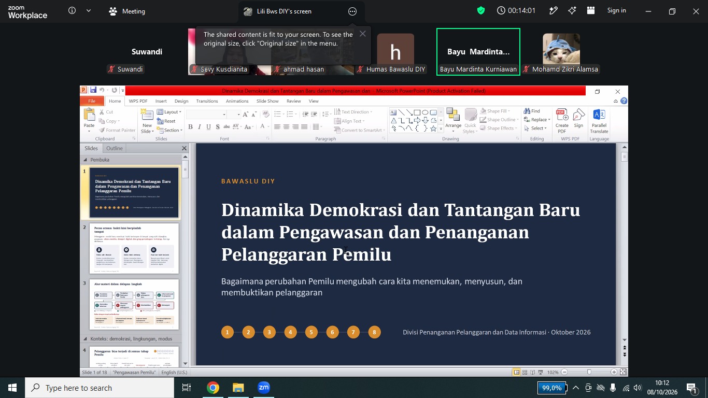Dismiss the shared content fit notification
This screenshot has width=708, height=398.
[x=363, y=34]
